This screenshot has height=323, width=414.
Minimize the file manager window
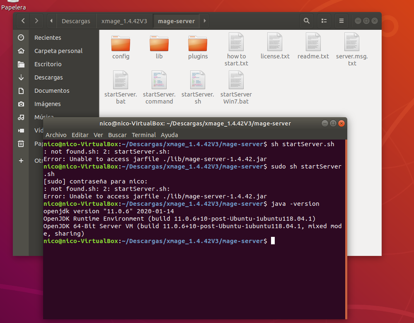click(x=358, y=21)
